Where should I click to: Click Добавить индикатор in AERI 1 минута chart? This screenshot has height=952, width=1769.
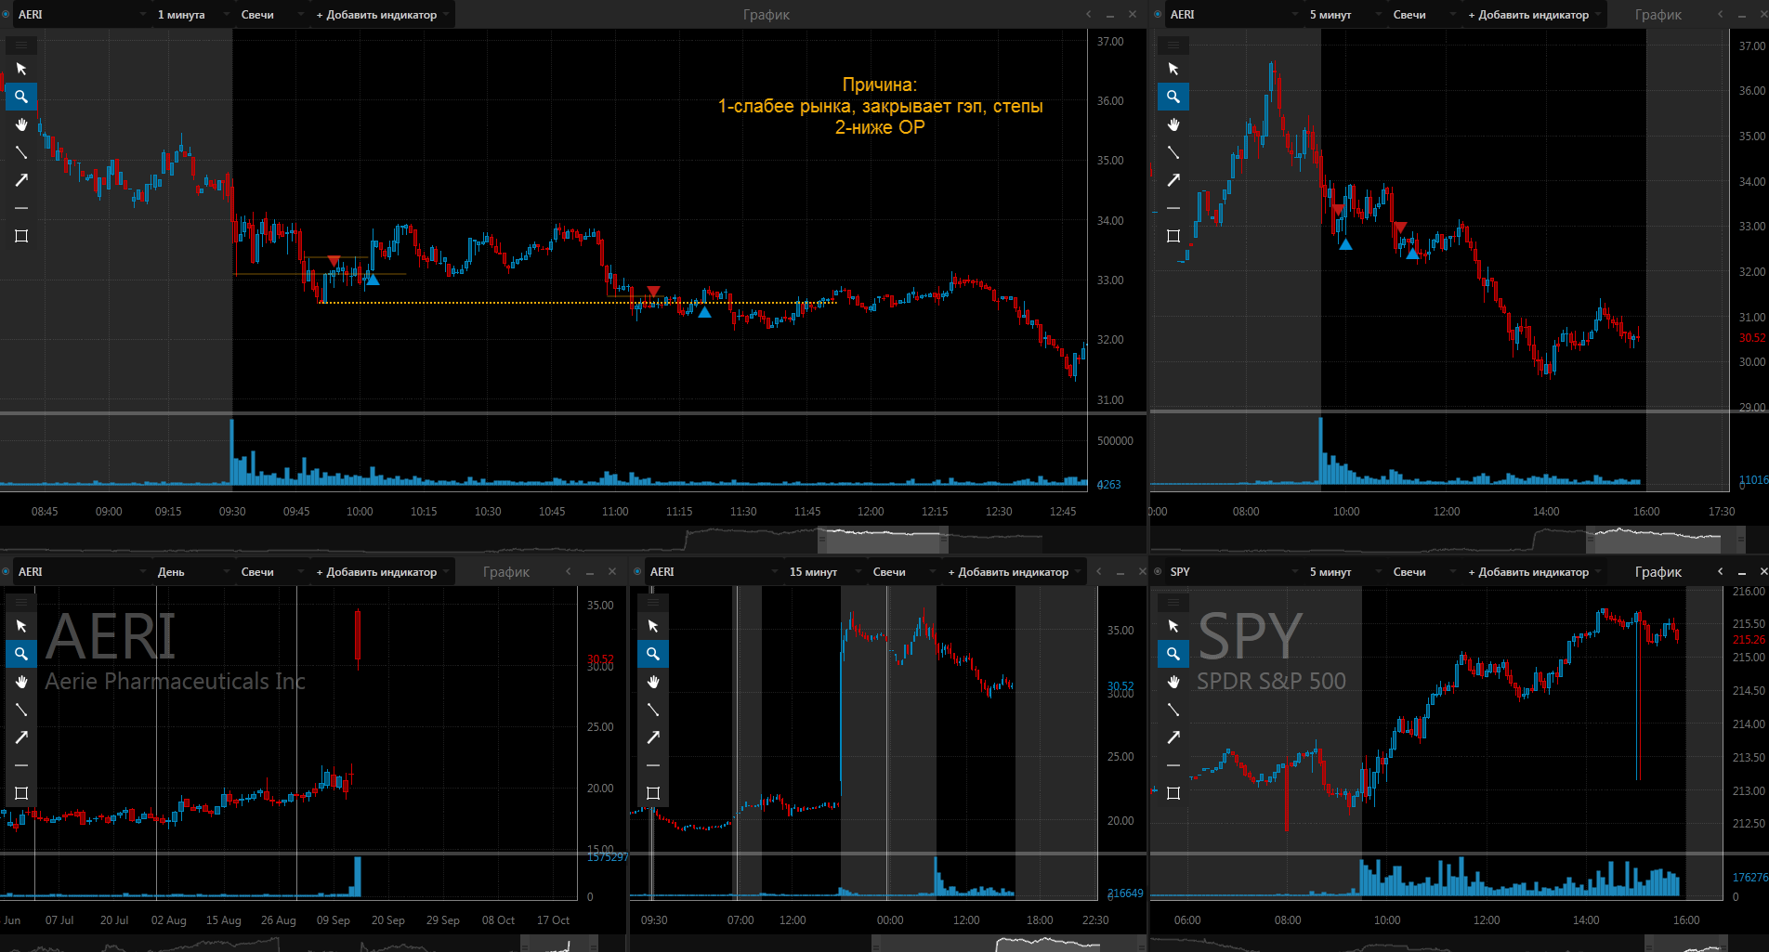(381, 14)
